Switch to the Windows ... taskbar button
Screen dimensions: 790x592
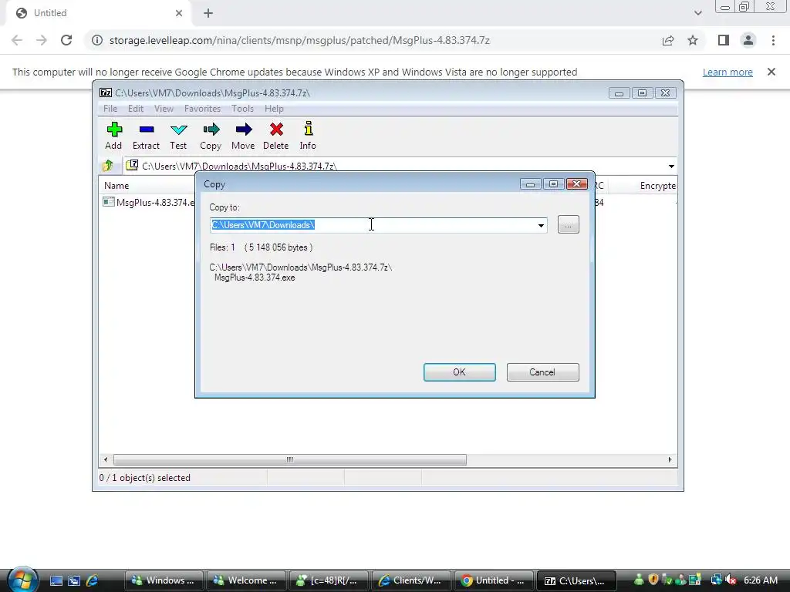tap(164, 580)
